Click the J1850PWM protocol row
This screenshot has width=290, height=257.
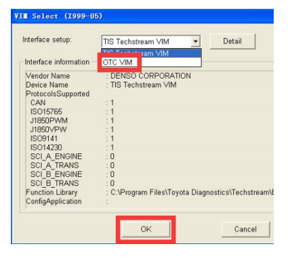click(72, 121)
